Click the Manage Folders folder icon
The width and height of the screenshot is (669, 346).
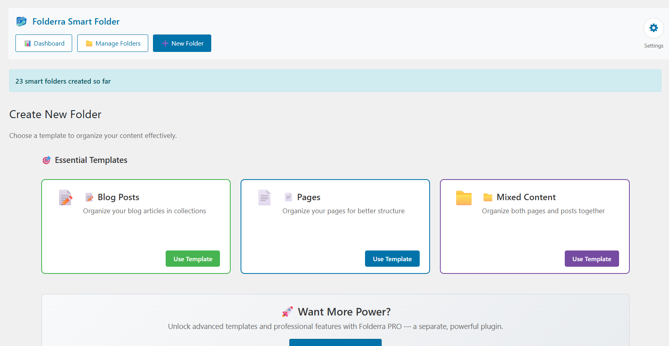[89, 44]
